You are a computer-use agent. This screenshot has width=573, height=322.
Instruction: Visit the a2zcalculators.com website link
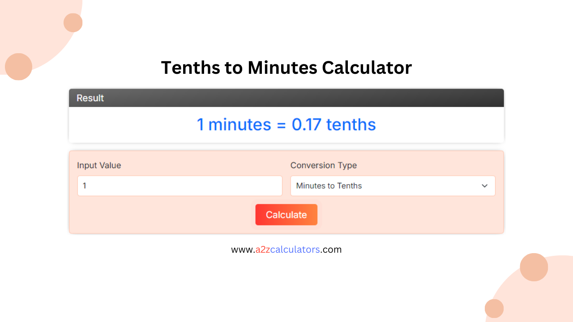(286, 250)
